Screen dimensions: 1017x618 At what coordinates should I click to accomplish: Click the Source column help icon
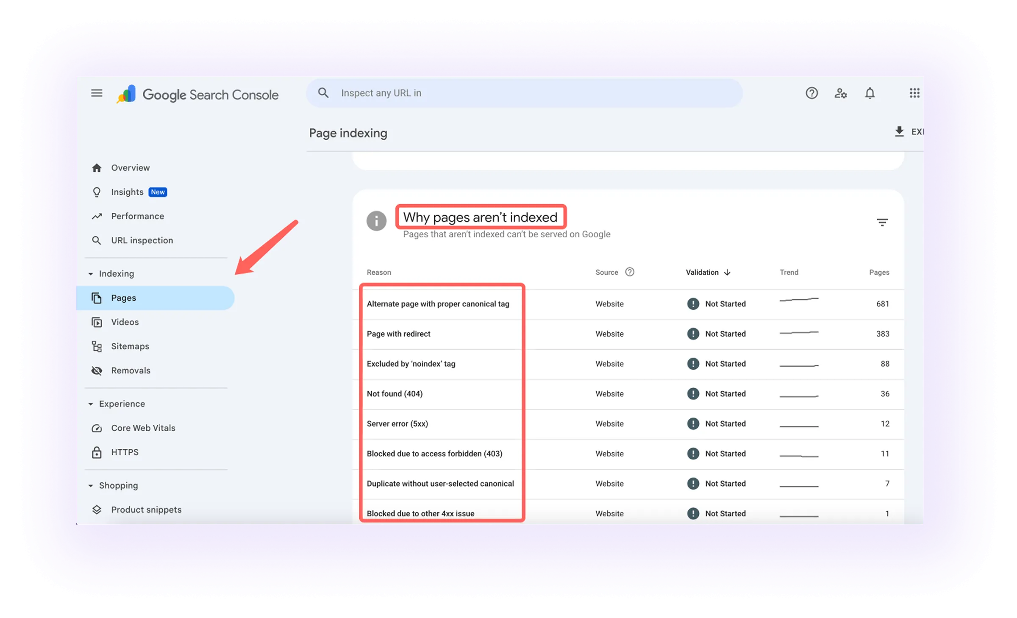[x=630, y=272]
